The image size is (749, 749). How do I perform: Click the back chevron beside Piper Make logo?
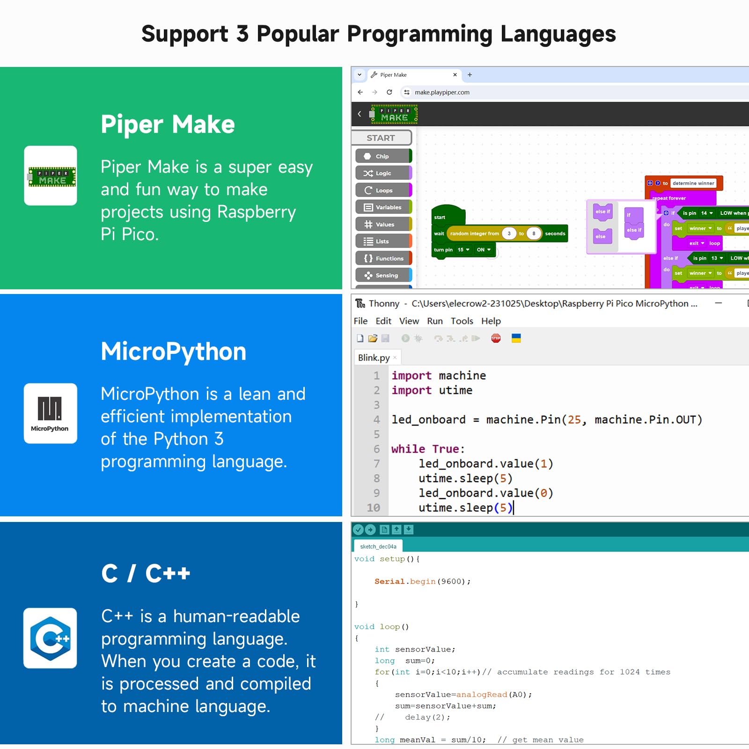coord(360,114)
